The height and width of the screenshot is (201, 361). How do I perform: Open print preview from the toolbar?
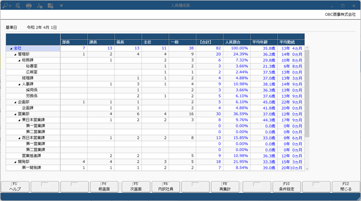point(18,5)
